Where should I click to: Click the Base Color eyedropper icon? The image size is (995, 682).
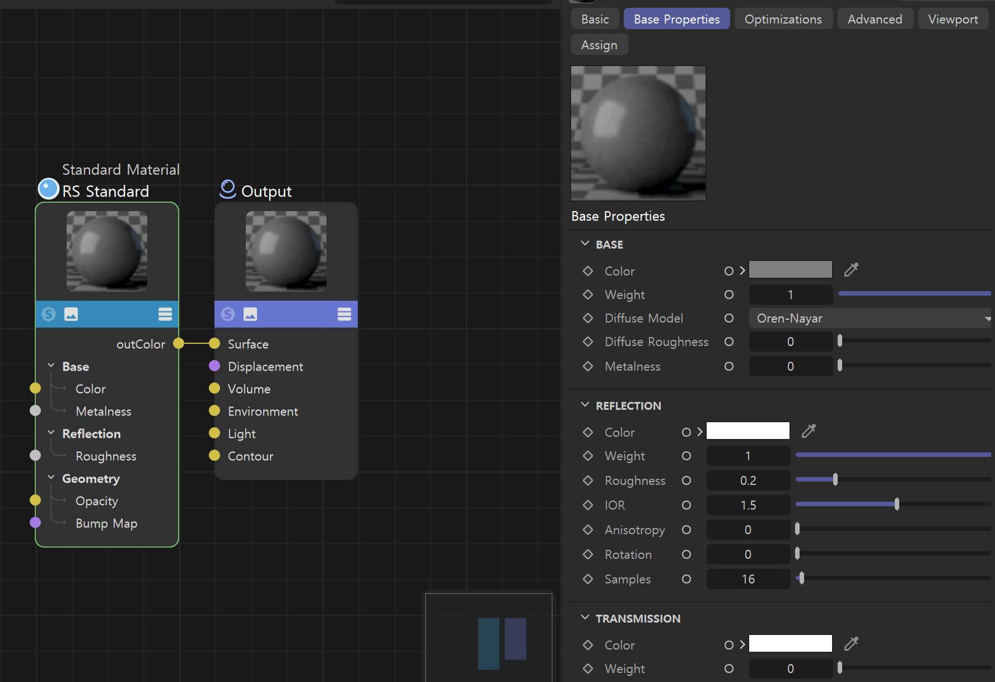click(851, 270)
